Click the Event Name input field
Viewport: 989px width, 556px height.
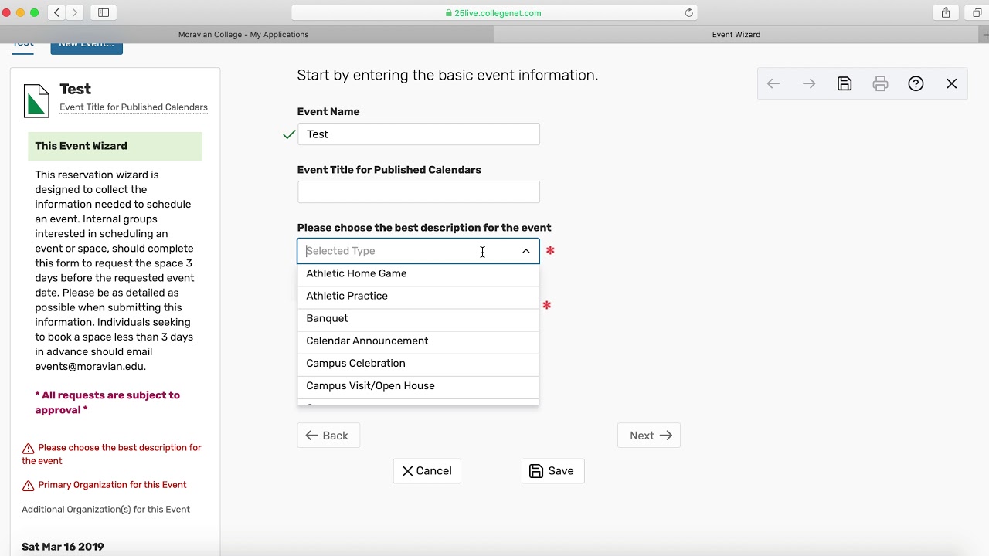pos(418,134)
